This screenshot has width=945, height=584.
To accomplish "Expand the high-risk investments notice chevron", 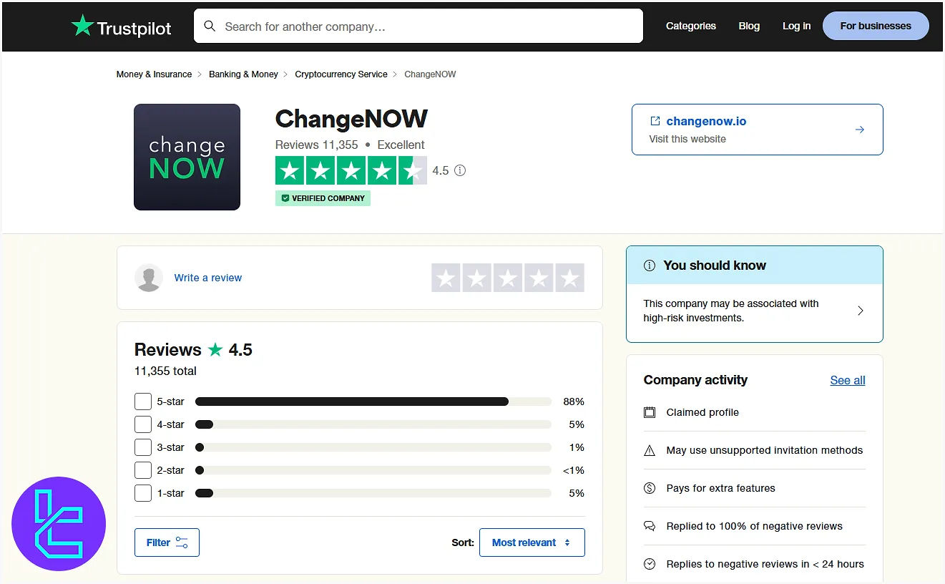I will pyautogui.click(x=861, y=311).
